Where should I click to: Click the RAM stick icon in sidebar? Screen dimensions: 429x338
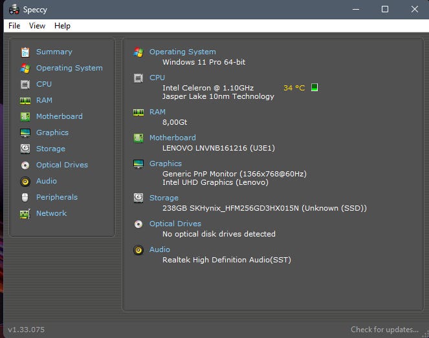(25, 100)
